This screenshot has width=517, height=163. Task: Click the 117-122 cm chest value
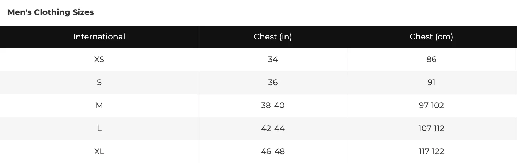431,151
